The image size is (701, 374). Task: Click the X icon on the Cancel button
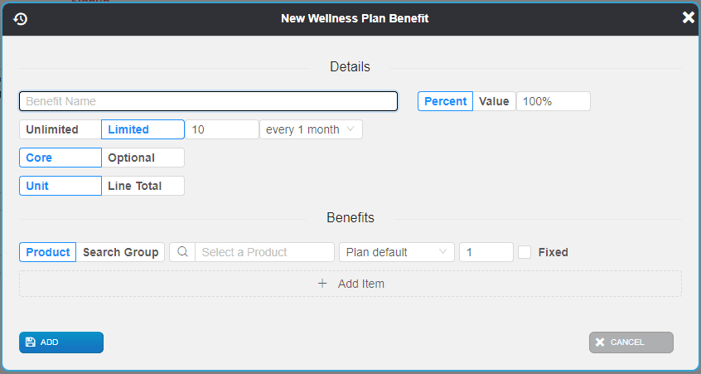(x=600, y=342)
